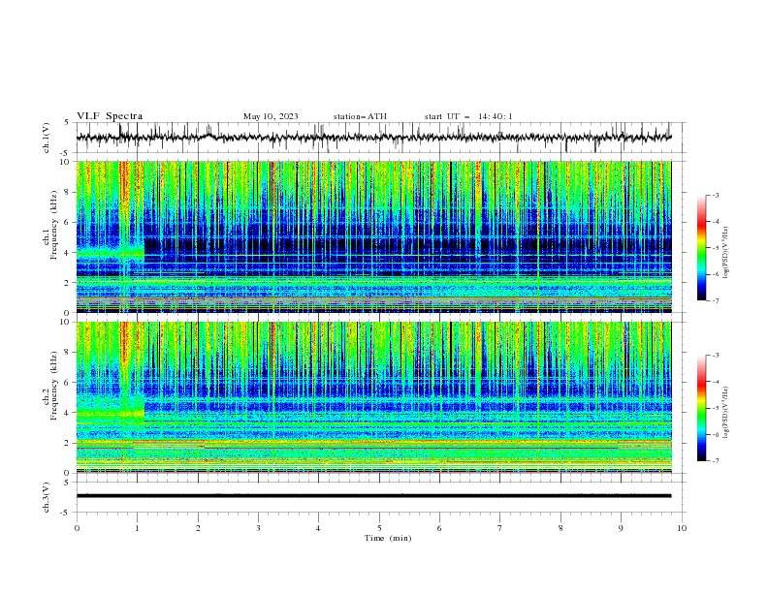768x593 pixels.
Task: Click the ch.1 frequency axis "8" tick label
Action: pos(69,192)
